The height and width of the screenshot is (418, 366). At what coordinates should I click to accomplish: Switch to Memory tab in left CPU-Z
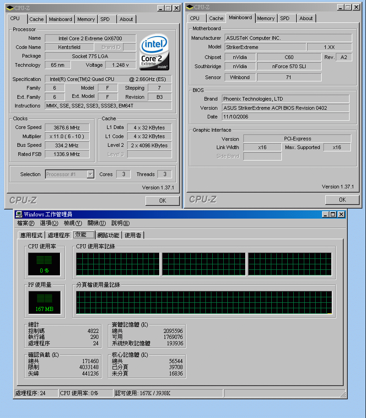click(86, 19)
